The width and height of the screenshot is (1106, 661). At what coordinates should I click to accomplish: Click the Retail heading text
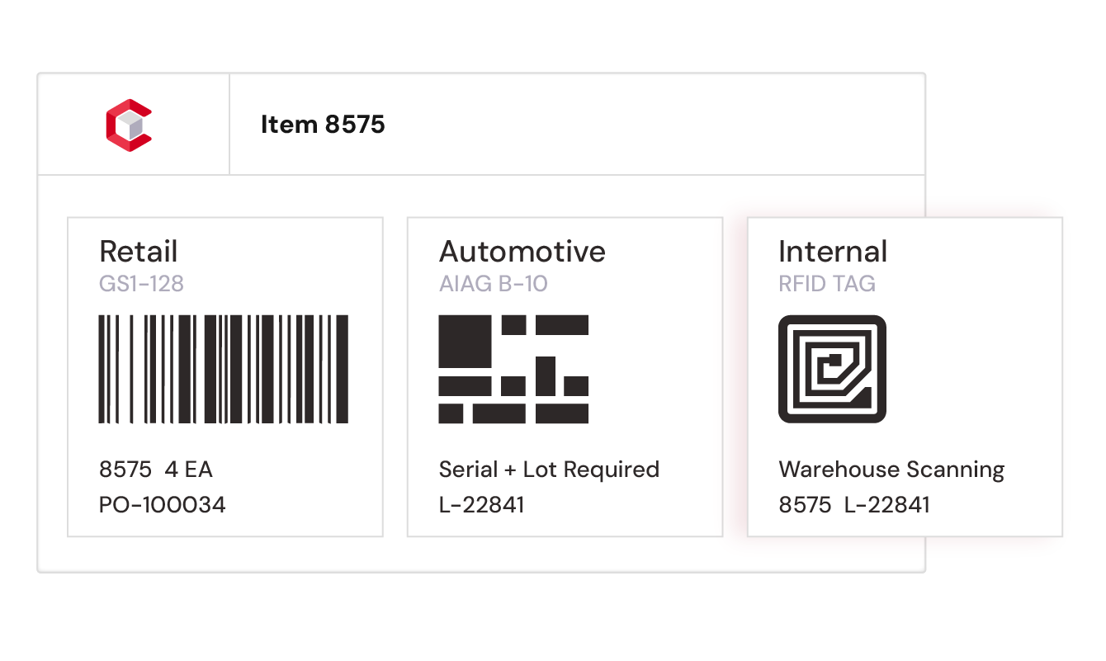[x=139, y=251]
